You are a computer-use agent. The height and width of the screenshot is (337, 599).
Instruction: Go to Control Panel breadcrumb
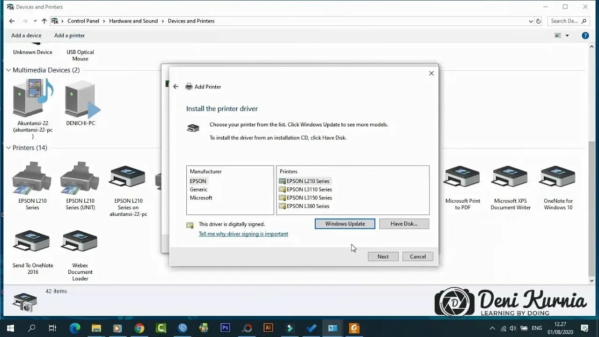(x=83, y=21)
